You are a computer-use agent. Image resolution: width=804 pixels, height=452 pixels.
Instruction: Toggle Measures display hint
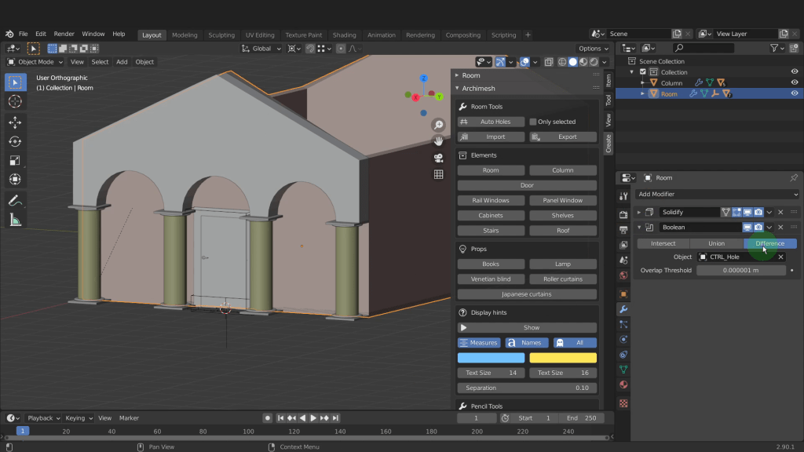point(479,343)
